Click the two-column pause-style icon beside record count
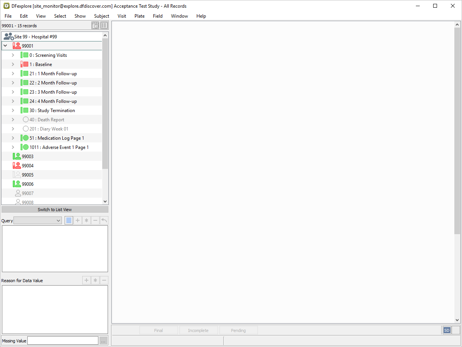 (x=104, y=26)
